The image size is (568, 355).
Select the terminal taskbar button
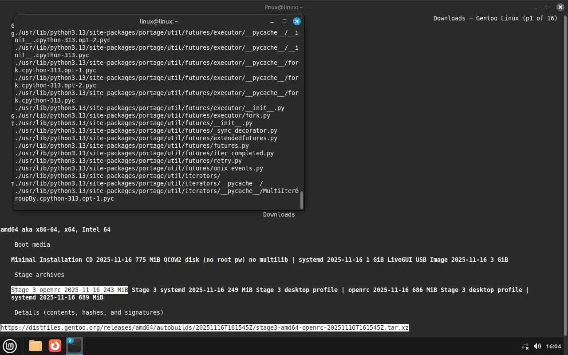[x=74, y=346]
